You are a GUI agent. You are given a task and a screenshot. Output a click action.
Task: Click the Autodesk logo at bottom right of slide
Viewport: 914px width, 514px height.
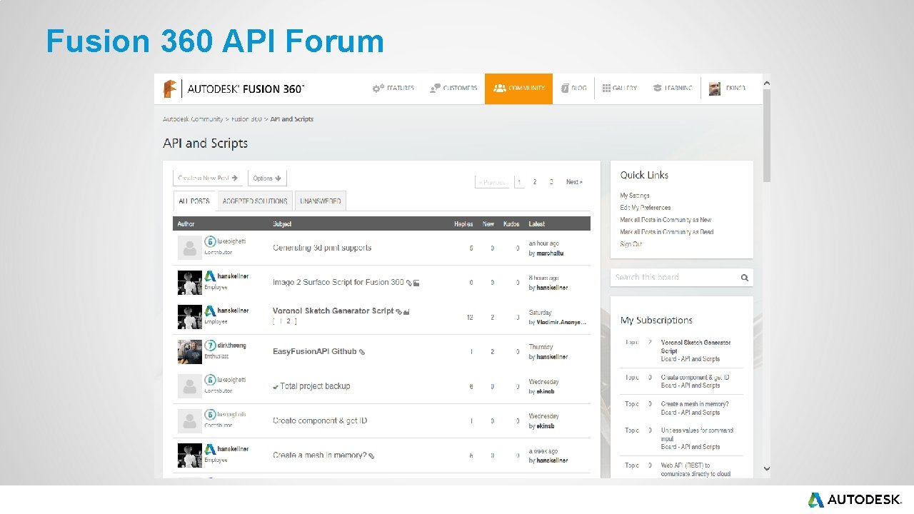[x=855, y=500]
